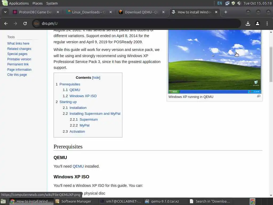Click the scrollbar down arrow
The width and height of the screenshot is (273, 205).
click(x=271, y=195)
